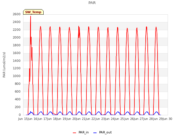Click the 2600 y-axis tick label
185x138 pixels.
point(17,14)
